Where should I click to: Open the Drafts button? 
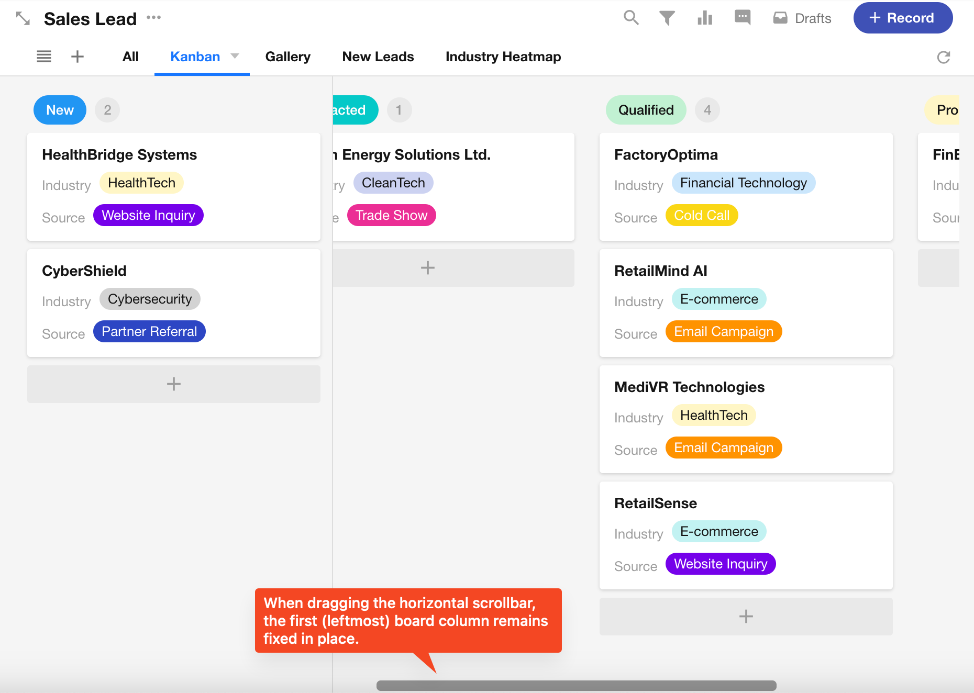click(802, 18)
